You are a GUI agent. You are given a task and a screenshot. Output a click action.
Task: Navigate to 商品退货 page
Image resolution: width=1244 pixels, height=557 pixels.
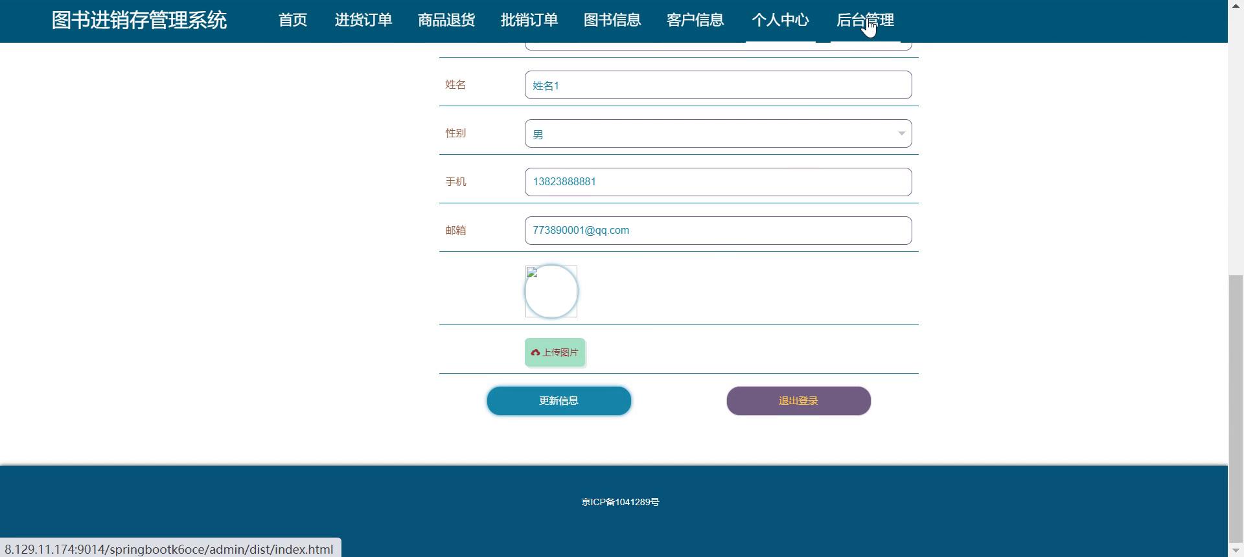point(446,21)
